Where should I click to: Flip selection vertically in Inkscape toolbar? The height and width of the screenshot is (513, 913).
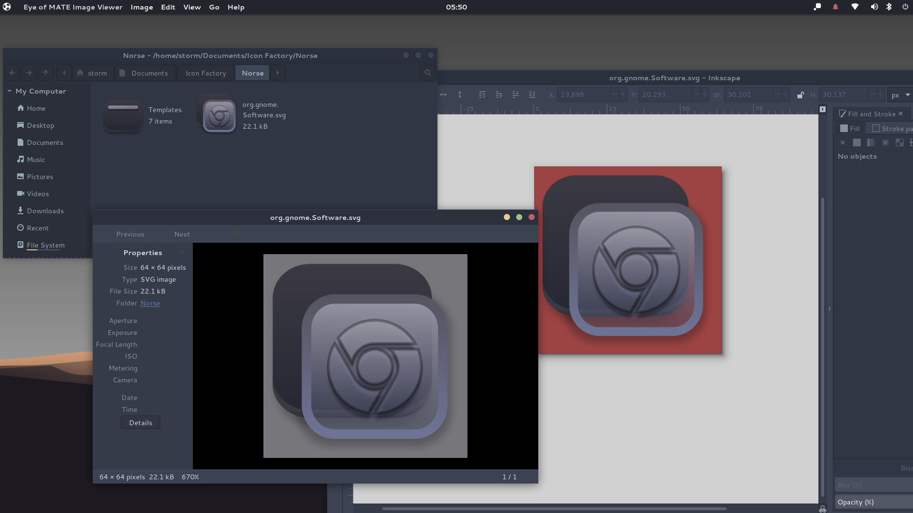(x=460, y=95)
